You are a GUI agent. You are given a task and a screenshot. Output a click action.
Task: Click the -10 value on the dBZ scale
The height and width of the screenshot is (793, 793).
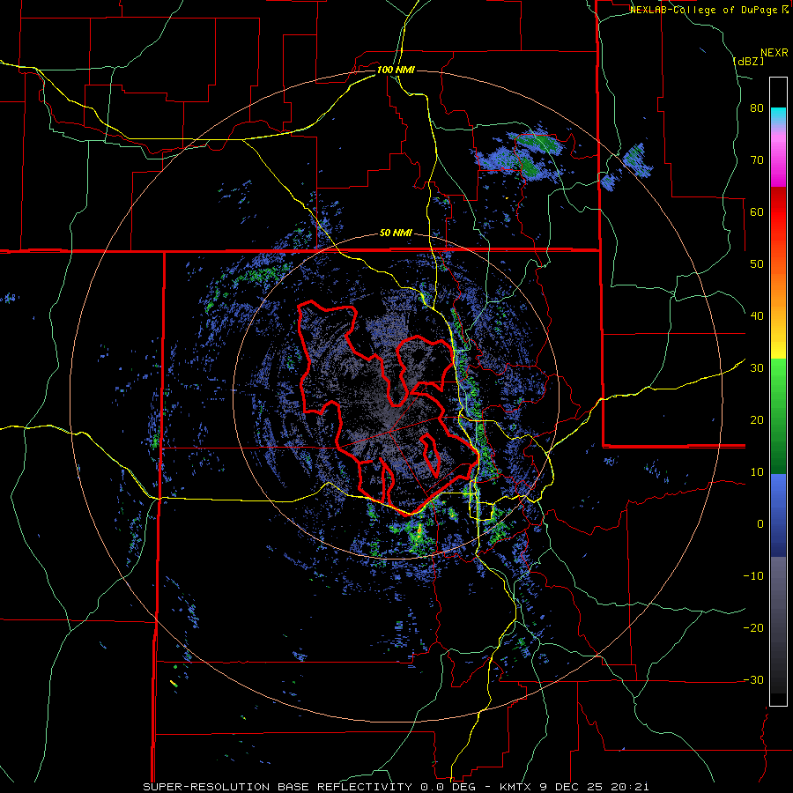pyautogui.click(x=753, y=576)
